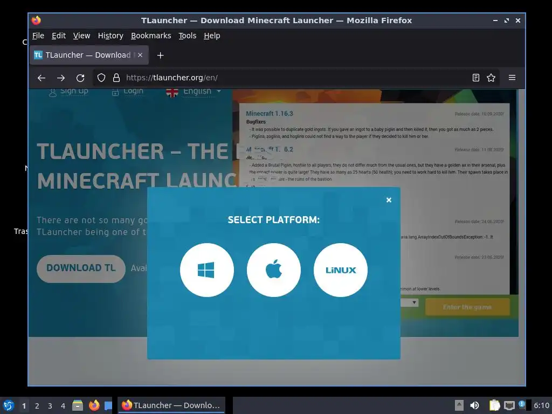Click the DOWNLOAD TL button
This screenshot has width=552, height=414.
click(81, 268)
